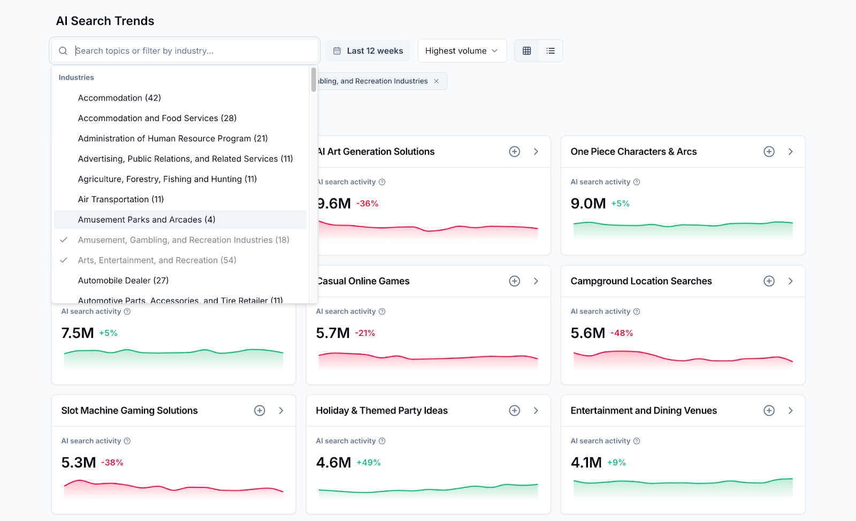Click the info icon on Casual Online Games

(382, 311)
